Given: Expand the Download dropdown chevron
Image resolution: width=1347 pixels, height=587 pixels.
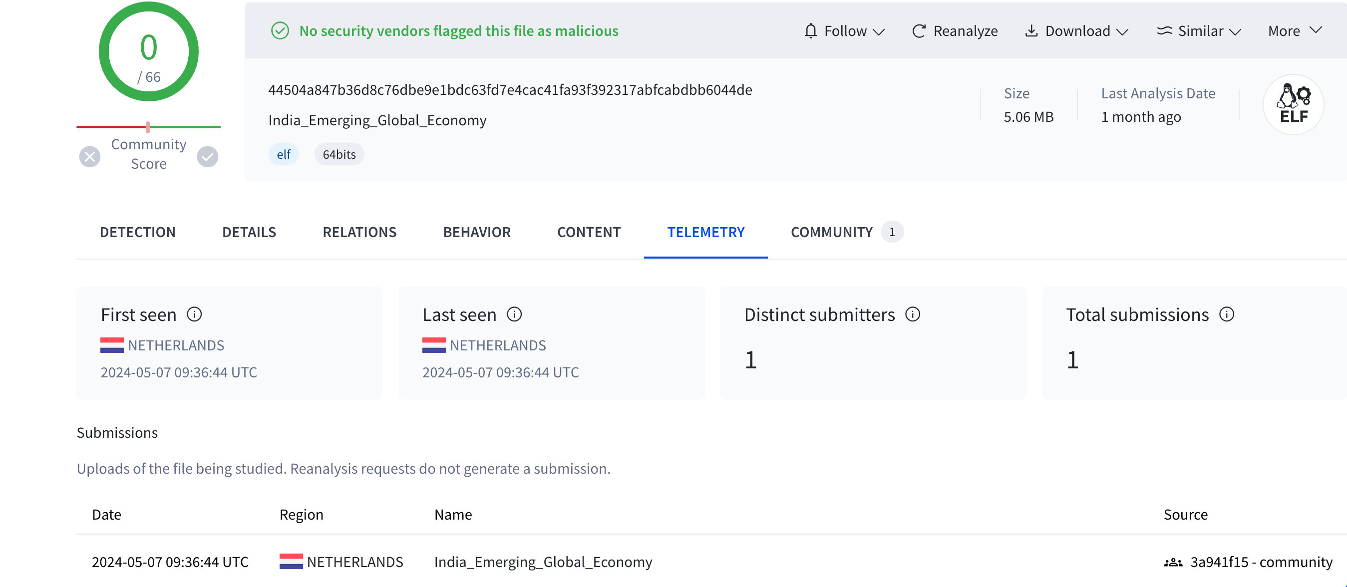Looking at the screenshot, I should (x=1122, y=32).
